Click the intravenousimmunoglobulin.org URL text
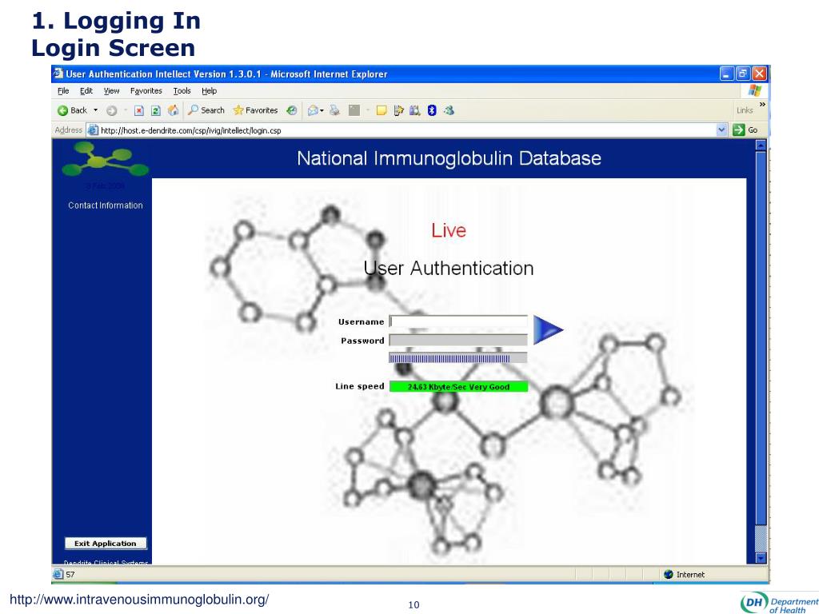The height and width of the screenshot is (614, 819). pyautogui.click(x=139, y=600)
